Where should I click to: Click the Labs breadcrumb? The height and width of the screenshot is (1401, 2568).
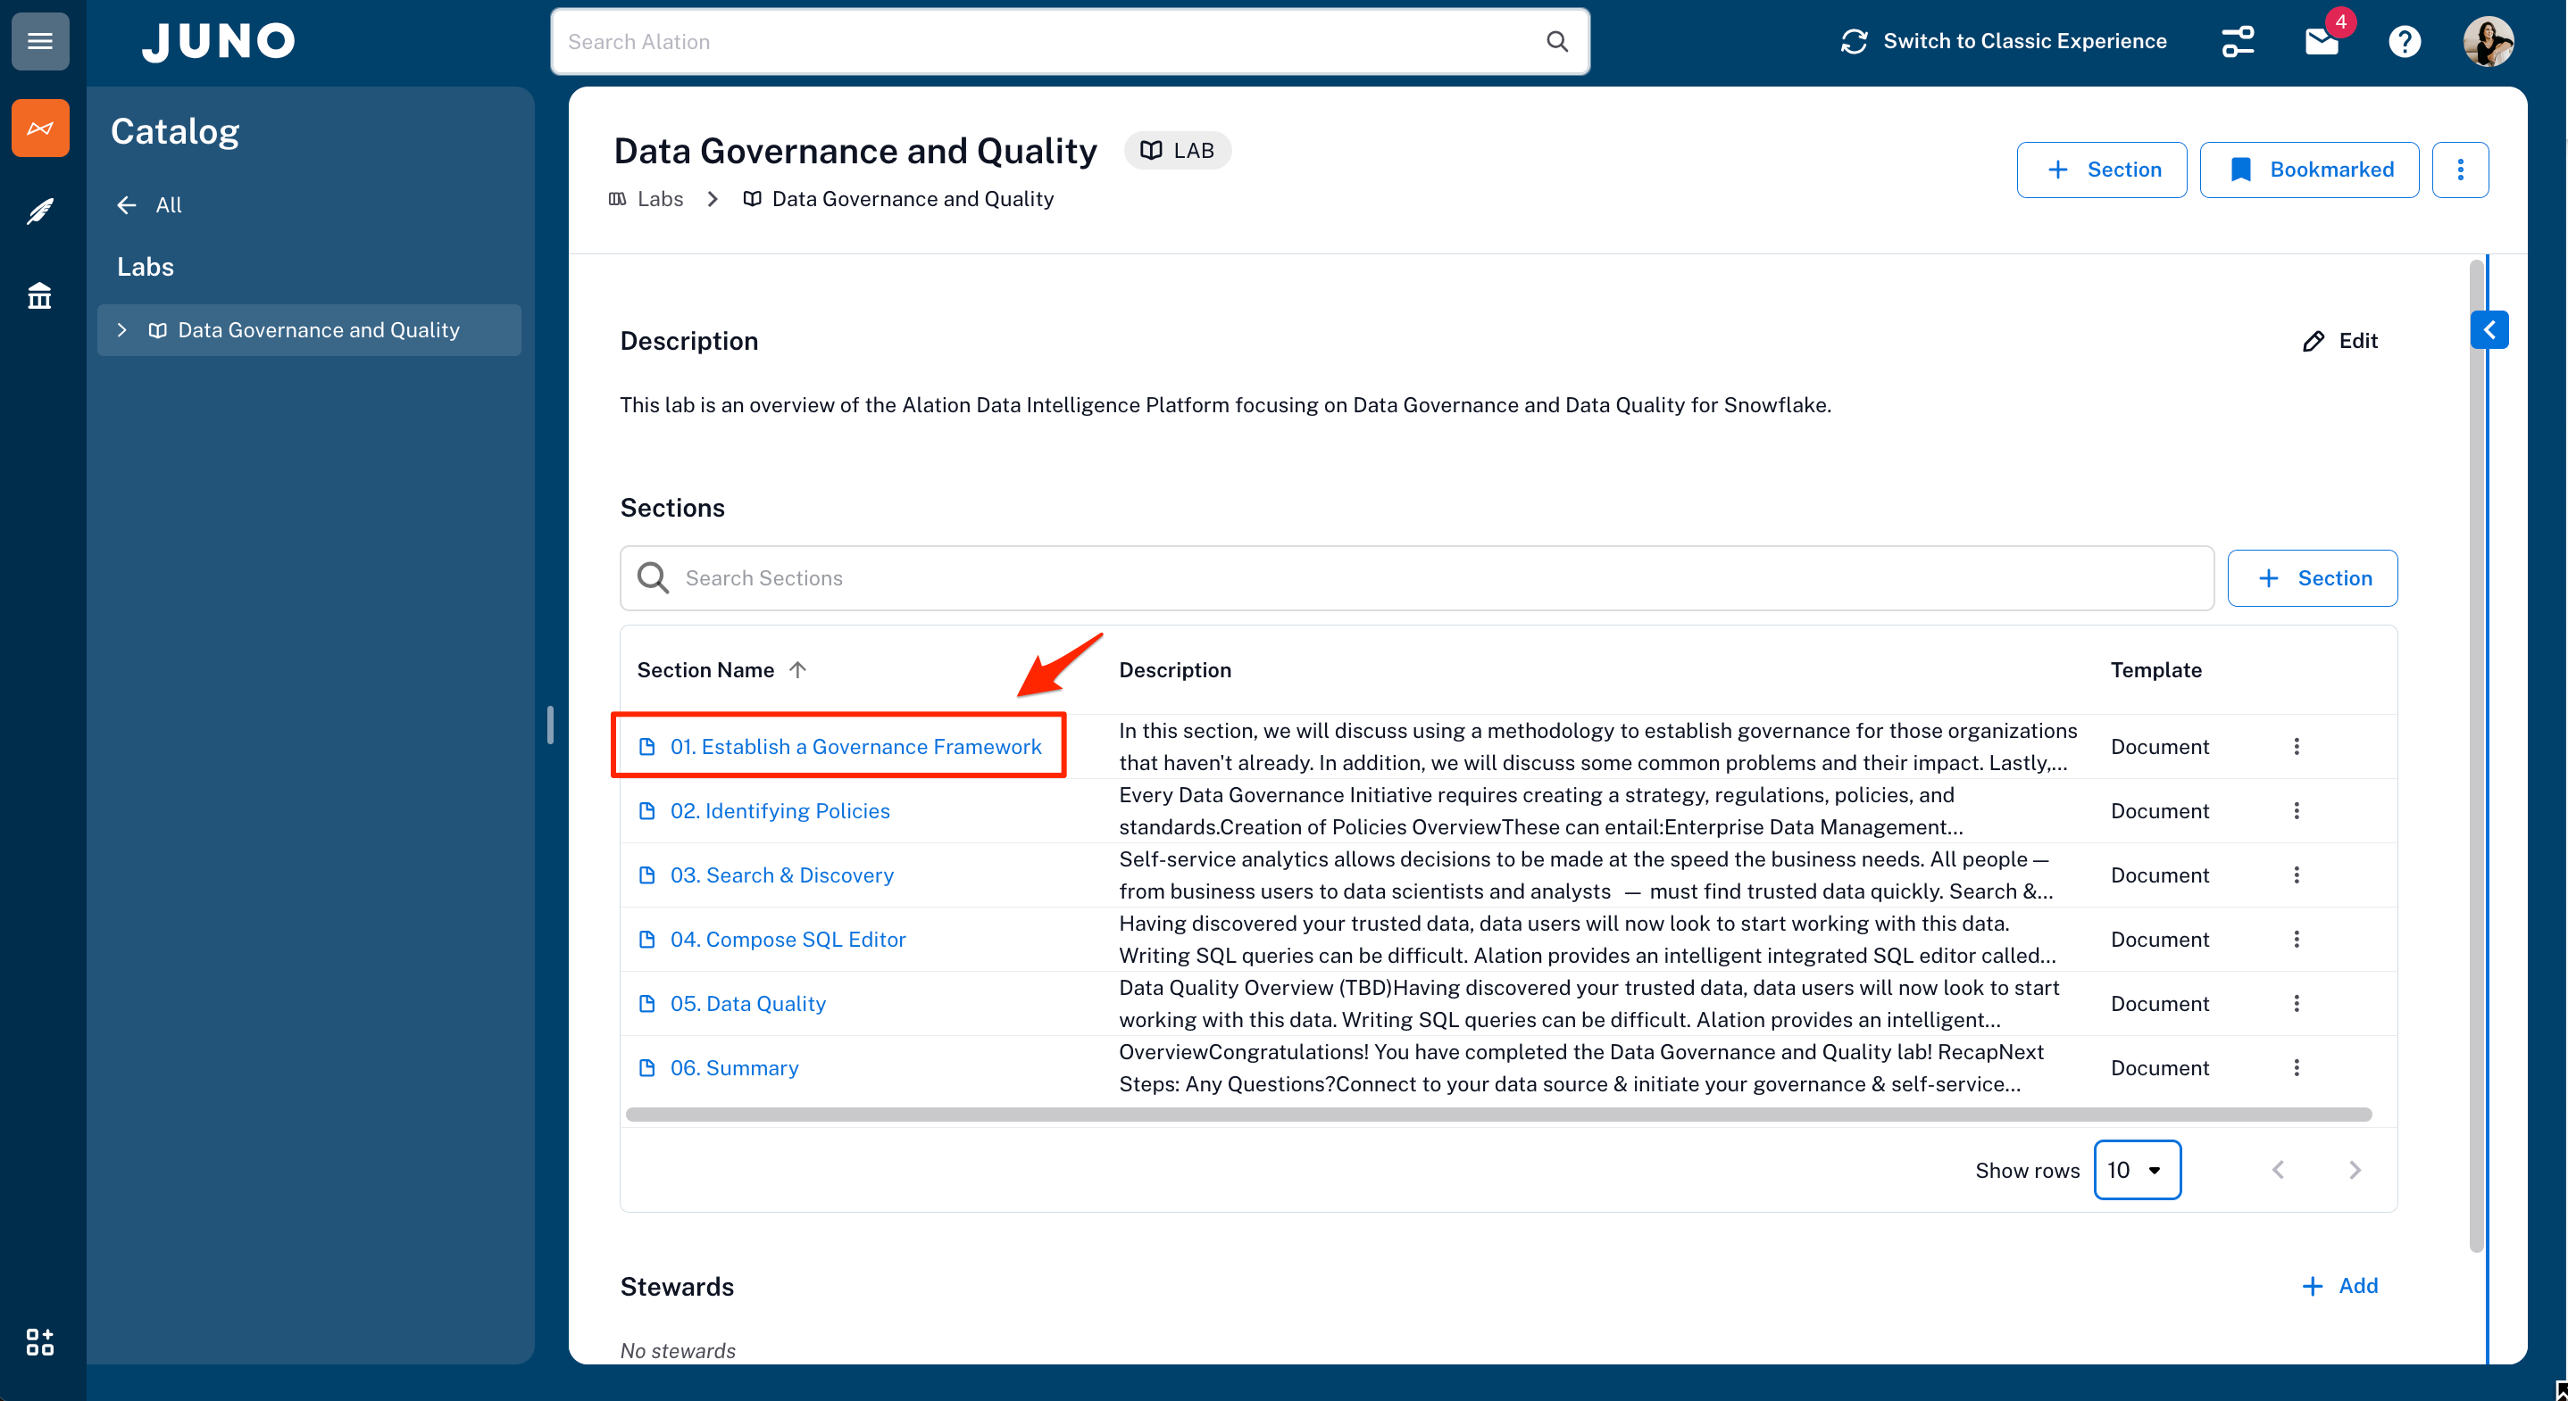659,198
